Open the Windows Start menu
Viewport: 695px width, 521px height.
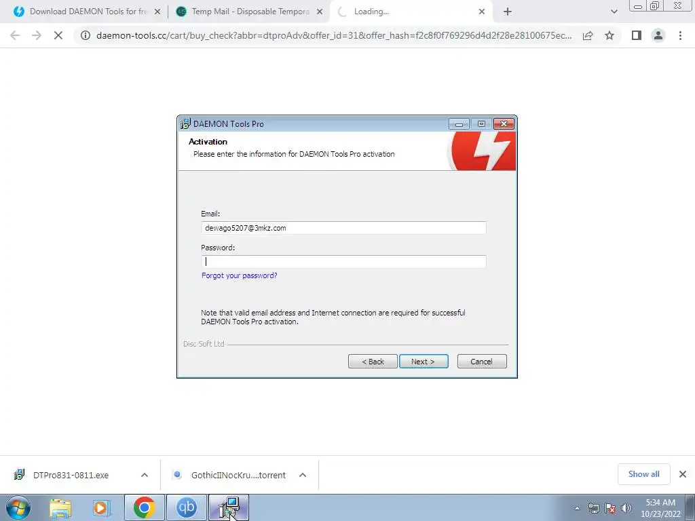coord(18,507)
